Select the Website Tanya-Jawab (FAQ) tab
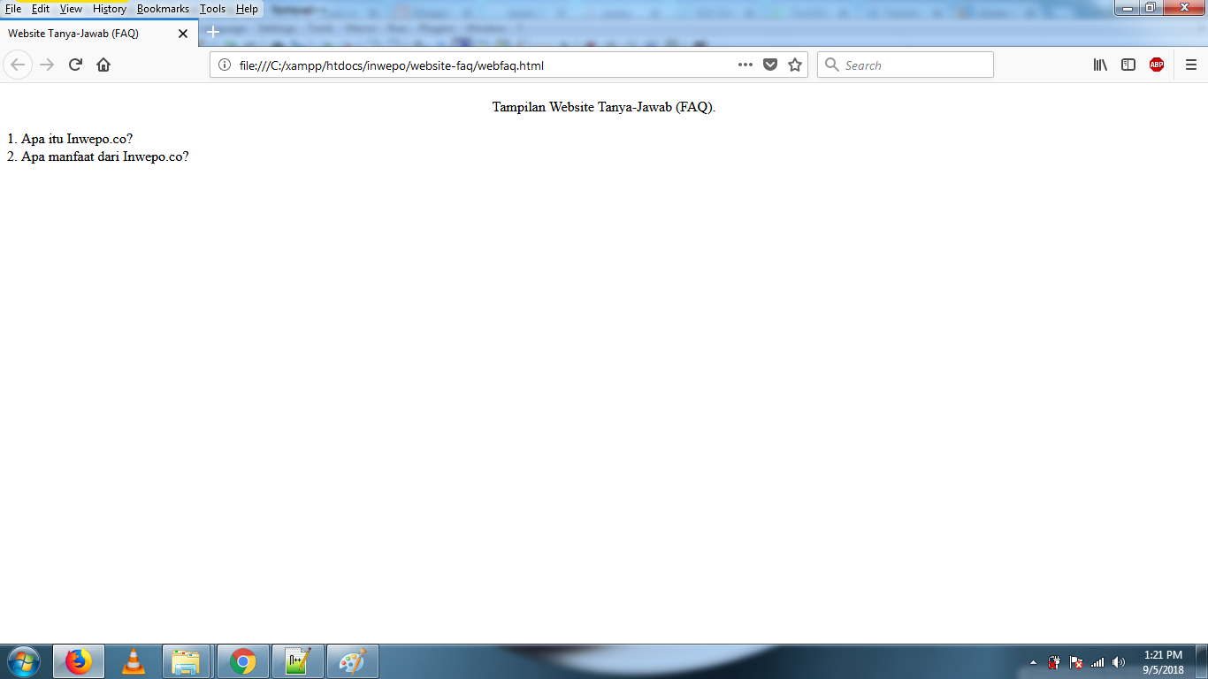 (x=99, y=34)
